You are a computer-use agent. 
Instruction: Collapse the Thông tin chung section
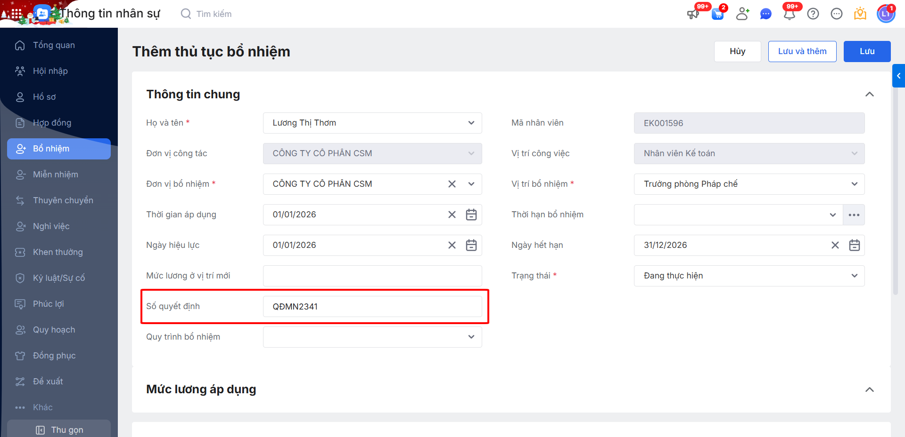[870, 95]
